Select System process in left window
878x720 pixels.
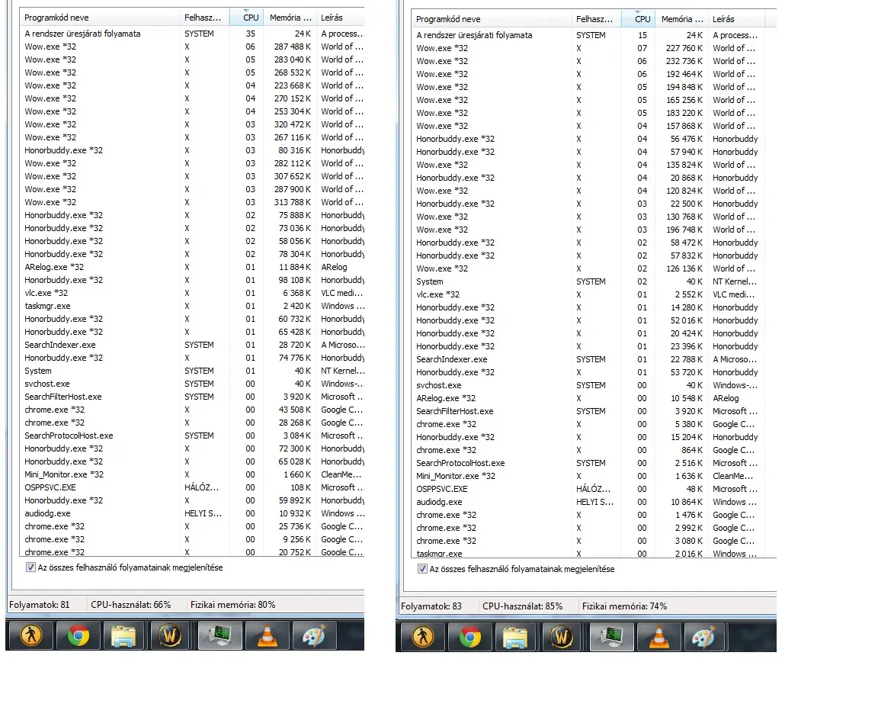pyautogui.click(x=192, y=371)
